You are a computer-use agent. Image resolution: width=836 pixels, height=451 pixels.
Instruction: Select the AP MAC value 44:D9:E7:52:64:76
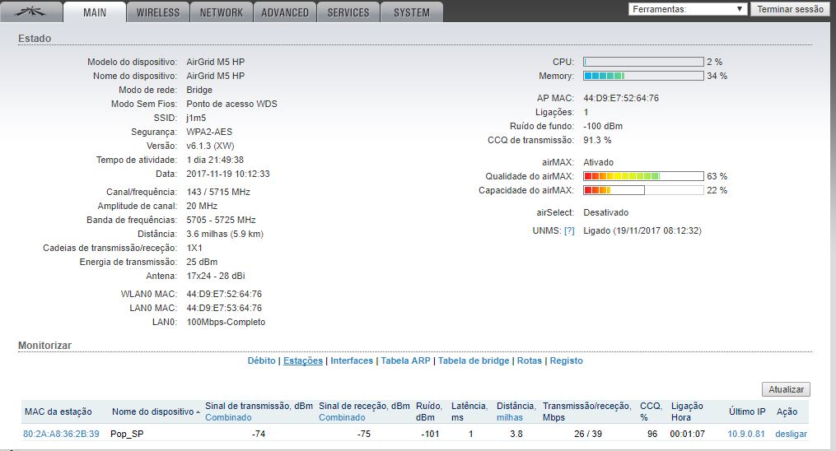click(x=620, y=98)
